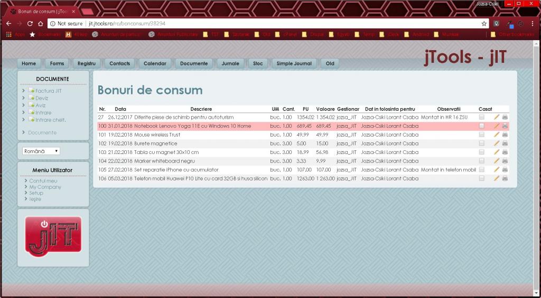Open the Stoc menu
Screen dimensions: 541x298
click(x=258, y=63)
